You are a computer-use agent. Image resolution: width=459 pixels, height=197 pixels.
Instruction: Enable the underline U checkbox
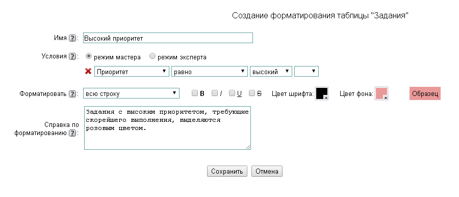pos(232,93)
